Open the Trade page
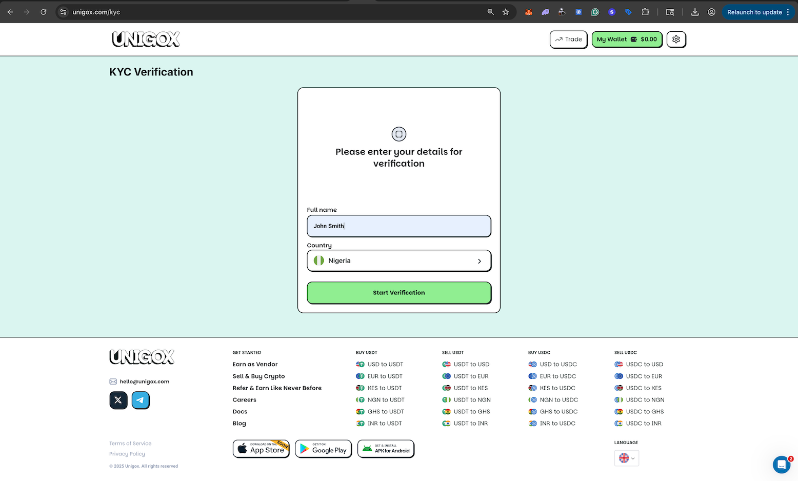This screenshot has width=798, height=481. (x=568, y=39)
